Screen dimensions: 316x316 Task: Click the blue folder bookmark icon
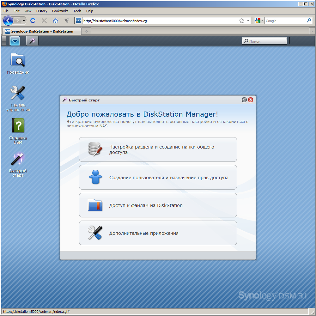point(95,205)
